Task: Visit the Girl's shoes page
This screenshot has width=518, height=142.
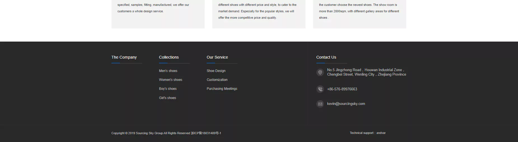Action: click(167, 98)
